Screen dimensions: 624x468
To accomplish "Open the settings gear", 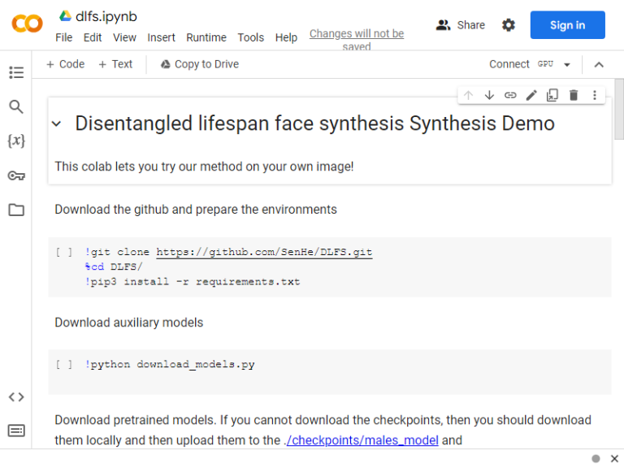I will point(508,25).
